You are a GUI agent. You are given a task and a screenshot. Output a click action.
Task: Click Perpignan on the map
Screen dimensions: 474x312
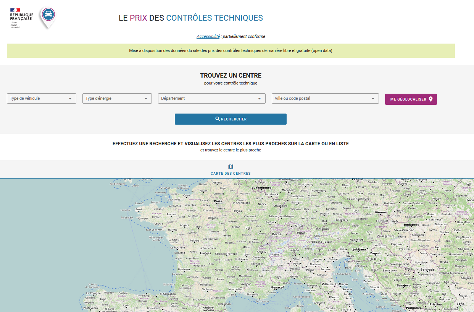click(225, 304)
